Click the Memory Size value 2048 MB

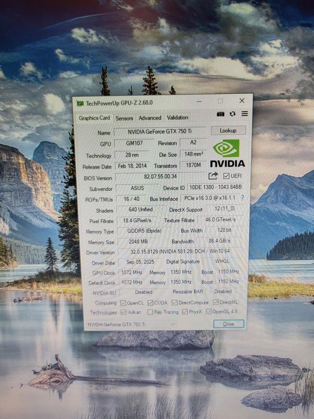pyautogui.click(x=138, y=242)
